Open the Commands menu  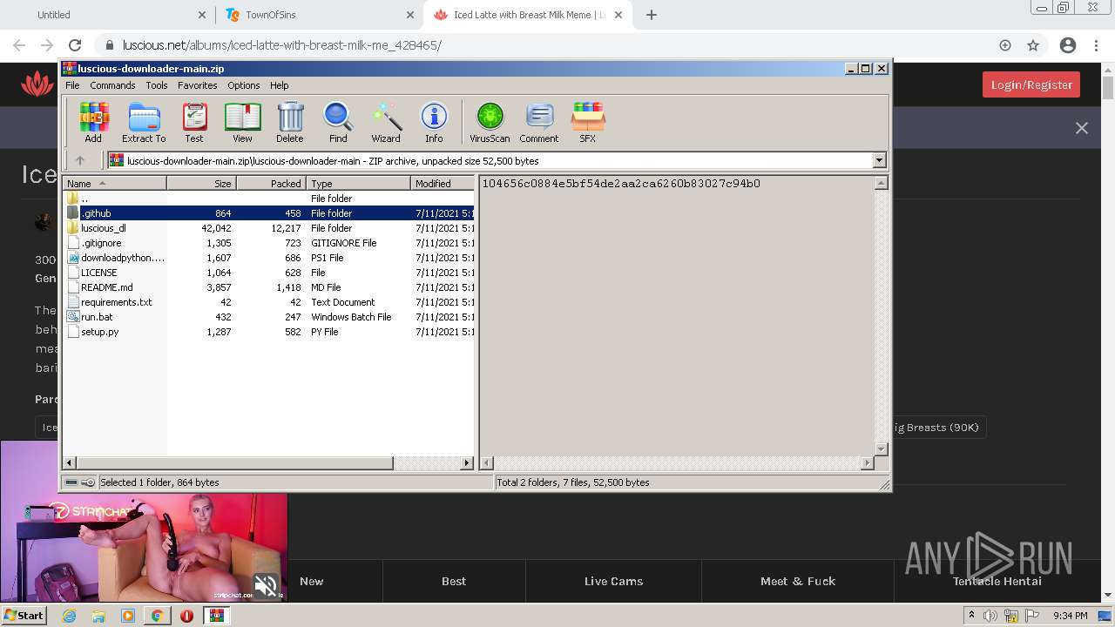(x=112, y=85)
